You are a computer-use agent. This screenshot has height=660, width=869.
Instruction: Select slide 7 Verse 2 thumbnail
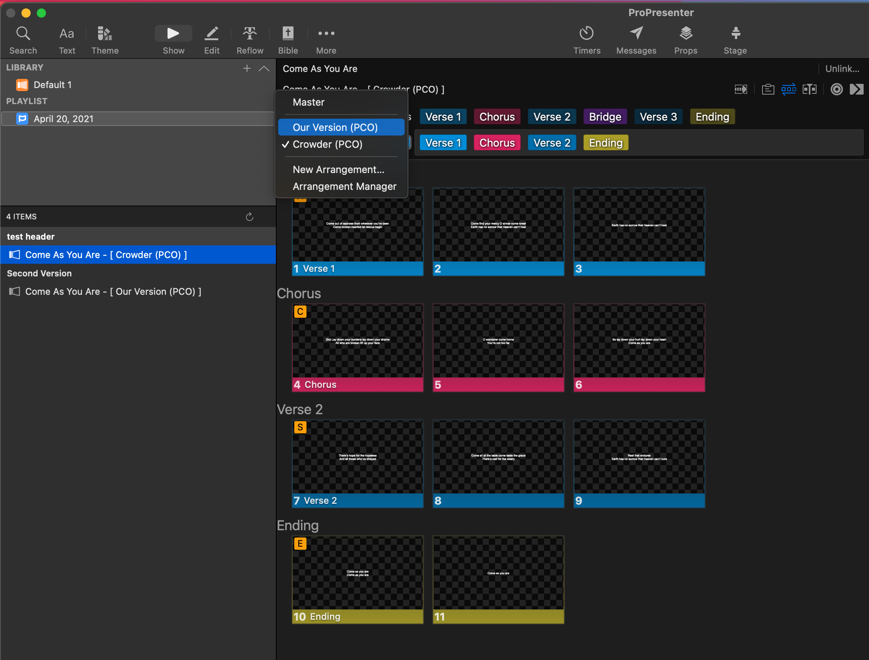(x=357, y=464)
